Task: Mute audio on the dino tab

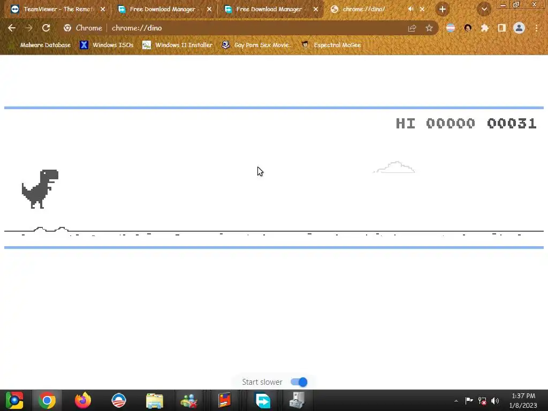Action: [x=410, y=9]
